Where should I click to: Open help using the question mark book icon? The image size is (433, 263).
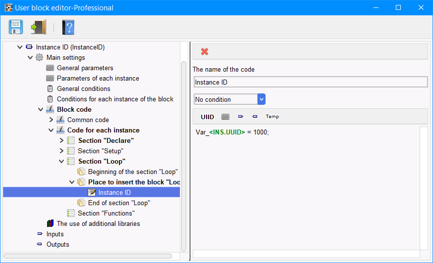tap(68, 27)
